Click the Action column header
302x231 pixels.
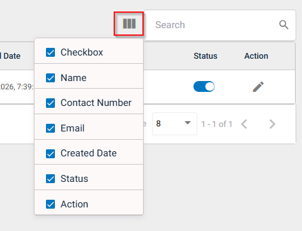point(256,56)
